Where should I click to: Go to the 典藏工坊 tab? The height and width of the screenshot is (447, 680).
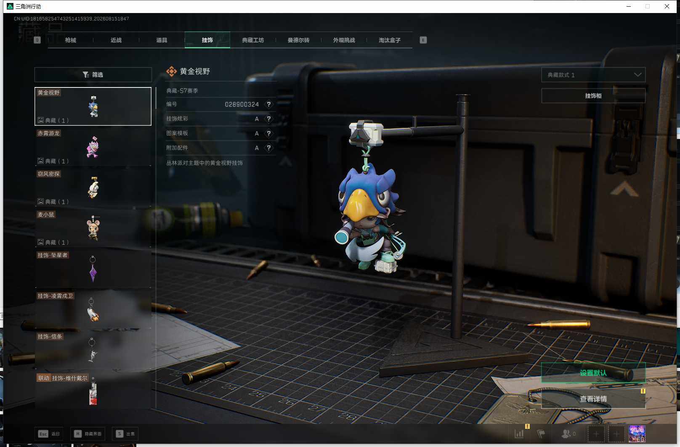tap(253, 40)
